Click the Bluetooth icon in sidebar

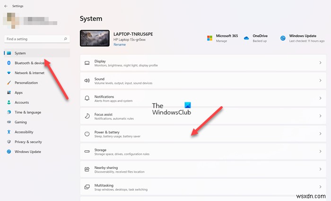coord(9,63)
